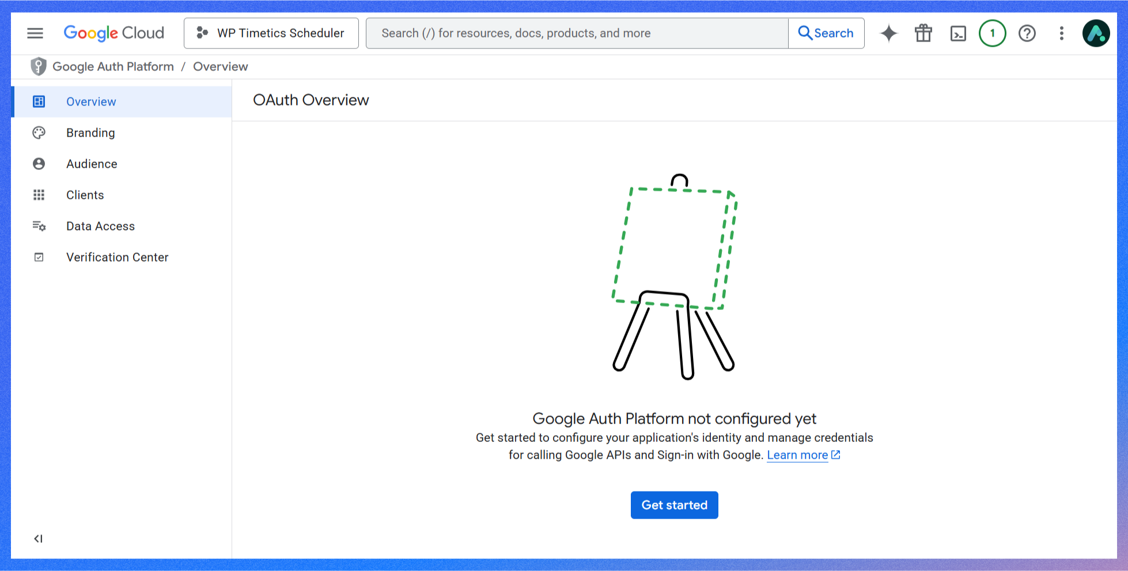Click 'Google Auth Platform not configured yet' text
This screenshot has width=1128, height=571.
(674, 419)
